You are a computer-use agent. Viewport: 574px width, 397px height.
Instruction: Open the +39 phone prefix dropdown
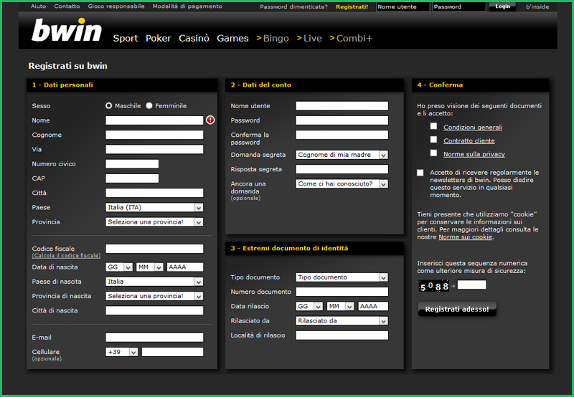122,352
